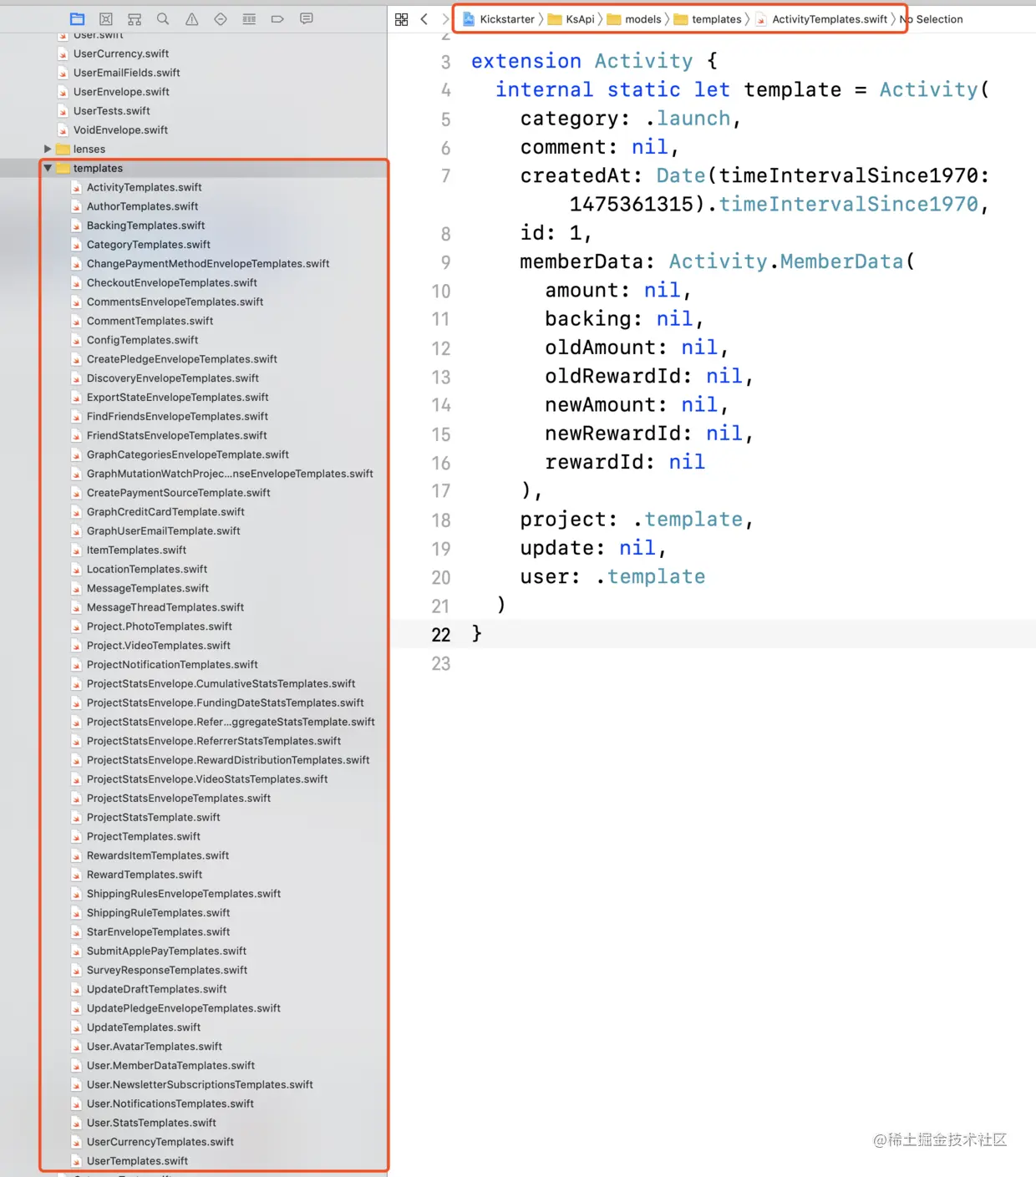Open FindFriendsEnvelopeTemplates.swift file
The image size is (1036, 1177).
coord(177,417)
